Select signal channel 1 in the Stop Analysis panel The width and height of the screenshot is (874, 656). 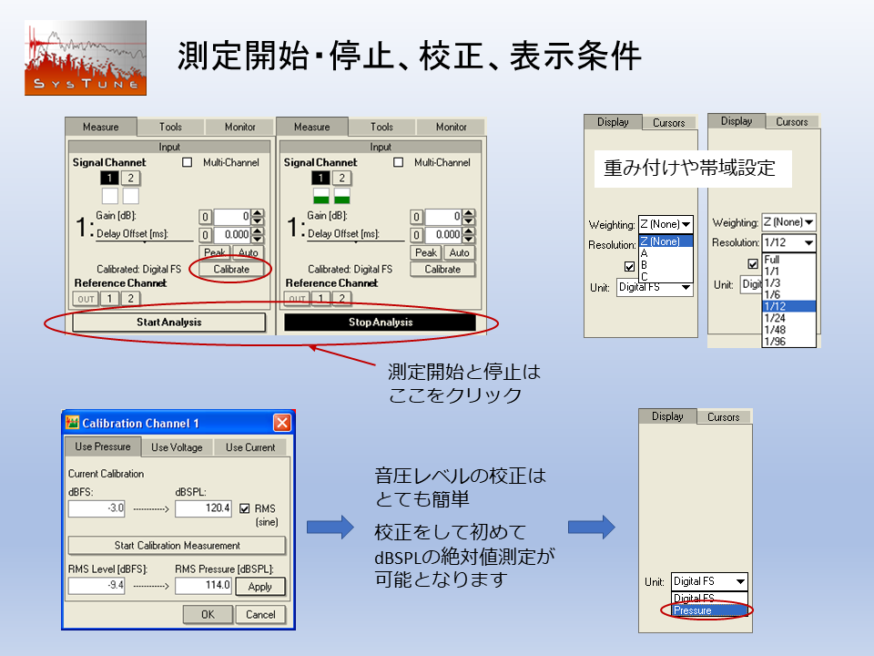pyautogui.click(x=320, y=178)
